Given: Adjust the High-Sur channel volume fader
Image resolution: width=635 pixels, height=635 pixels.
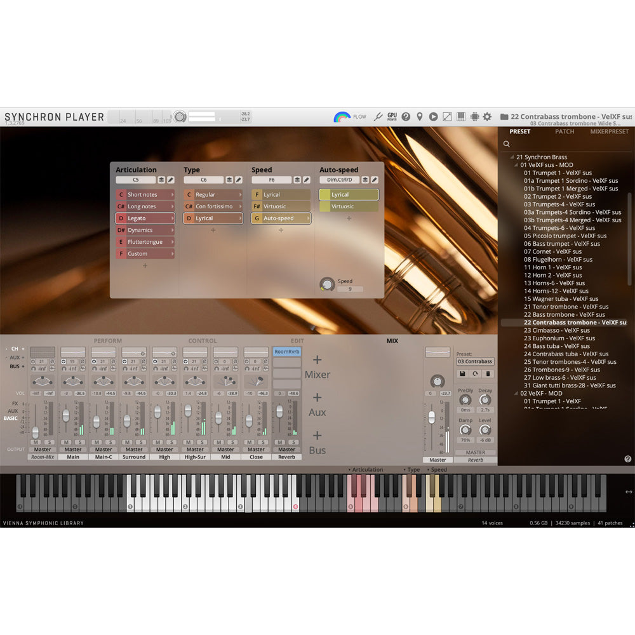Looking at the screenshot, I should pos(188,411).
